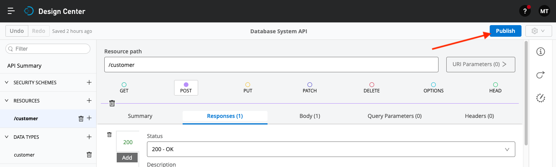
Task: Click the Publish button
Action: pyautogui.click(x=505, y=31)
